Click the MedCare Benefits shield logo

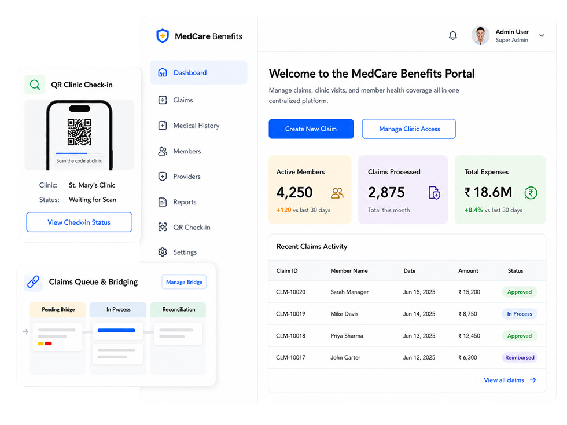pos(163,36)
